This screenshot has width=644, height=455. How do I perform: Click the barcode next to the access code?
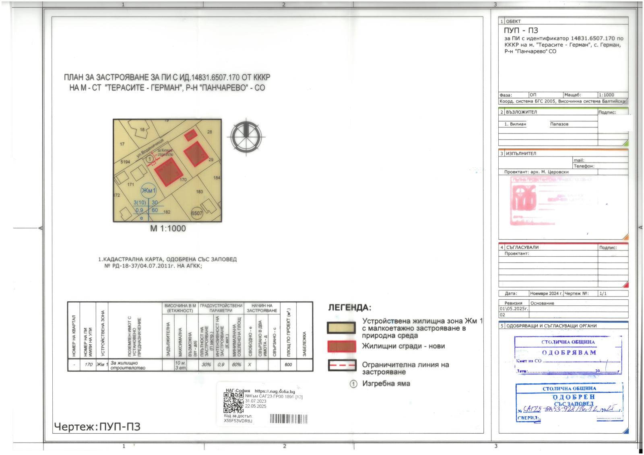tap(289, 419)
